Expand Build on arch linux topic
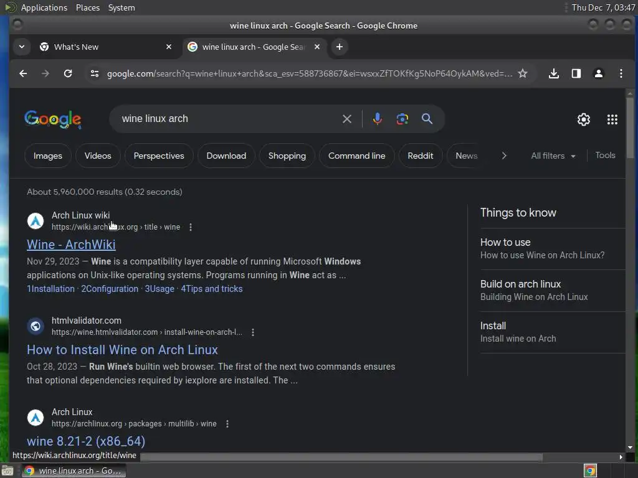This screenshot has height=478, width=638. [x=552, y=291]
